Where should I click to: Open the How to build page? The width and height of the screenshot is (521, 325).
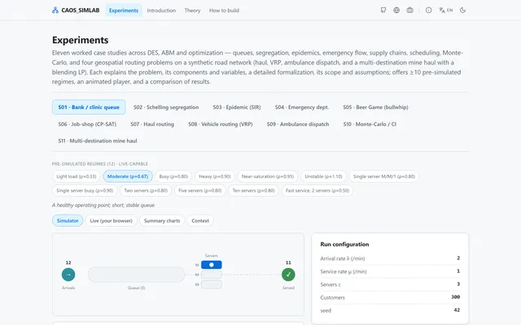224,11
